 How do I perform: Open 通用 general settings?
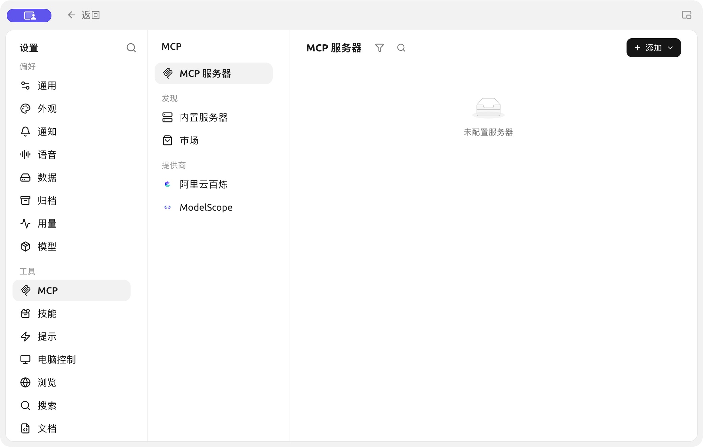click(71, 86)
